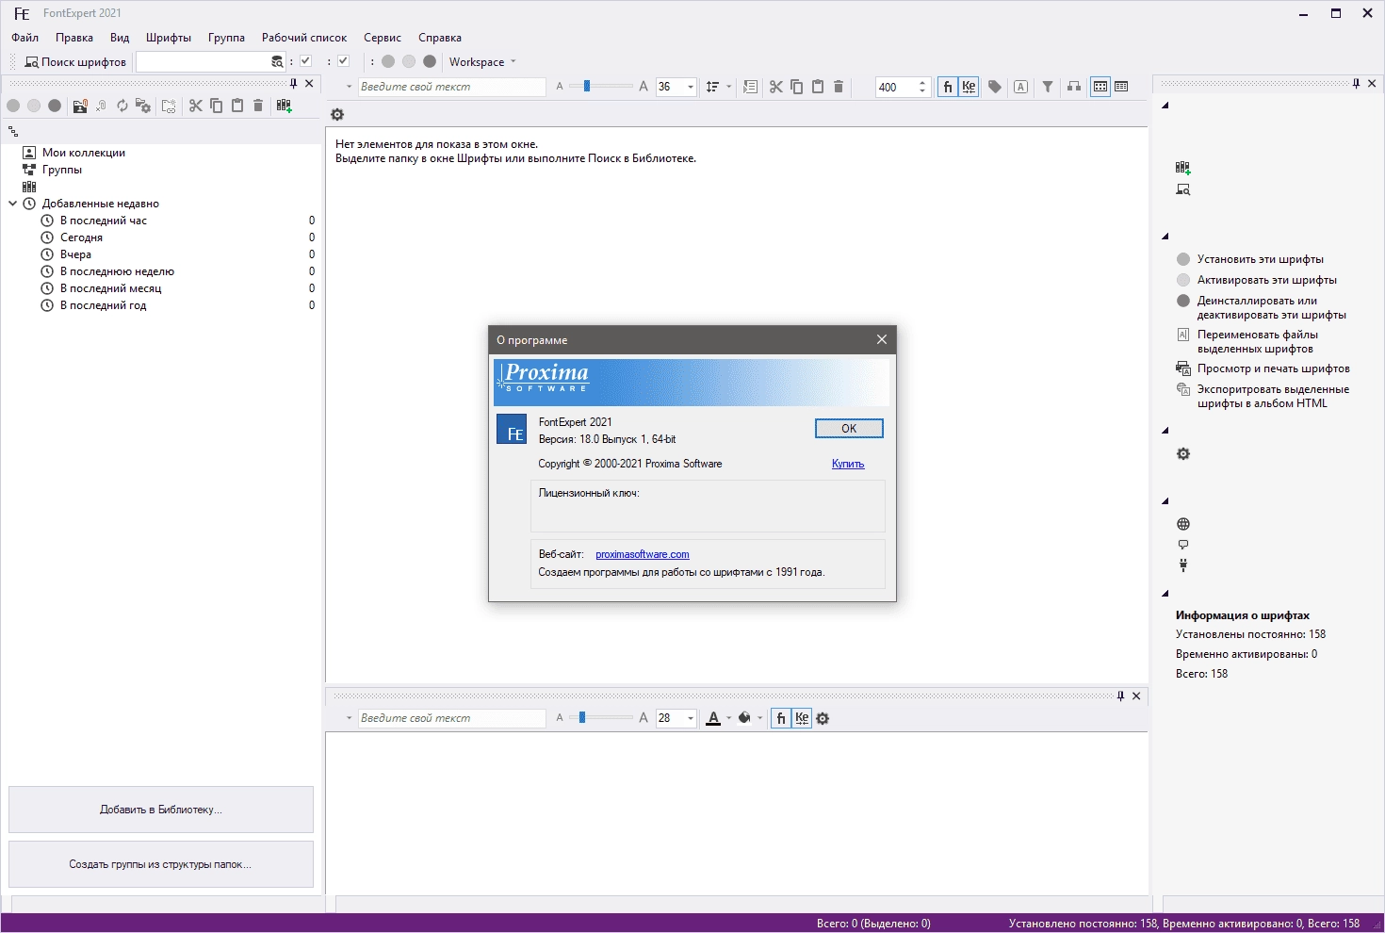The height and width of the screenshot is (933, 1385).
Task: Click add library books icon in right panel
Action: point(1183,168)
